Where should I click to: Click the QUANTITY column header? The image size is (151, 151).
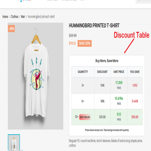83,72
